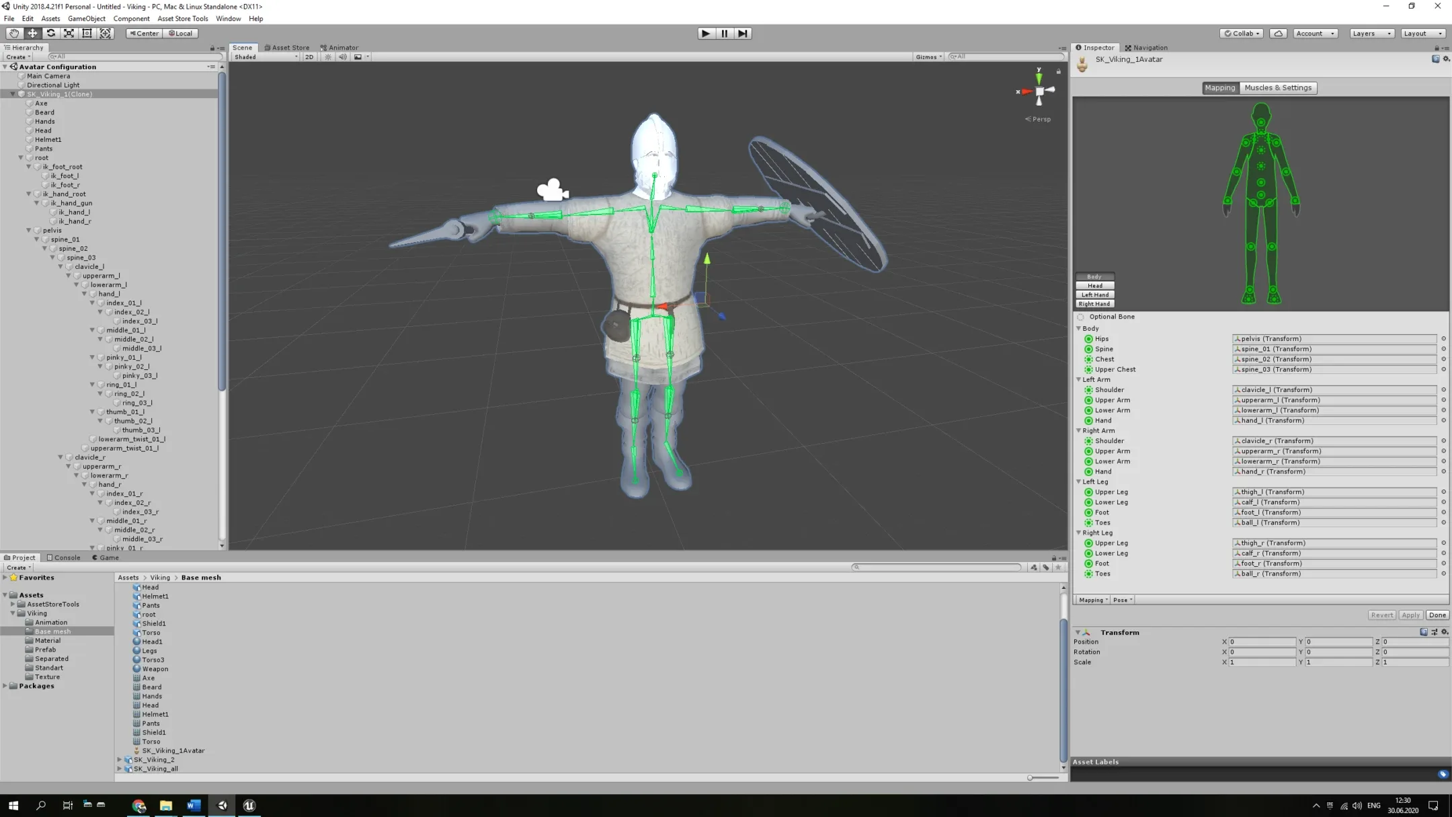Screen dimensions: 1452x817
Task: Click search by label icon in Project
Action: [x=1046, y=568]
